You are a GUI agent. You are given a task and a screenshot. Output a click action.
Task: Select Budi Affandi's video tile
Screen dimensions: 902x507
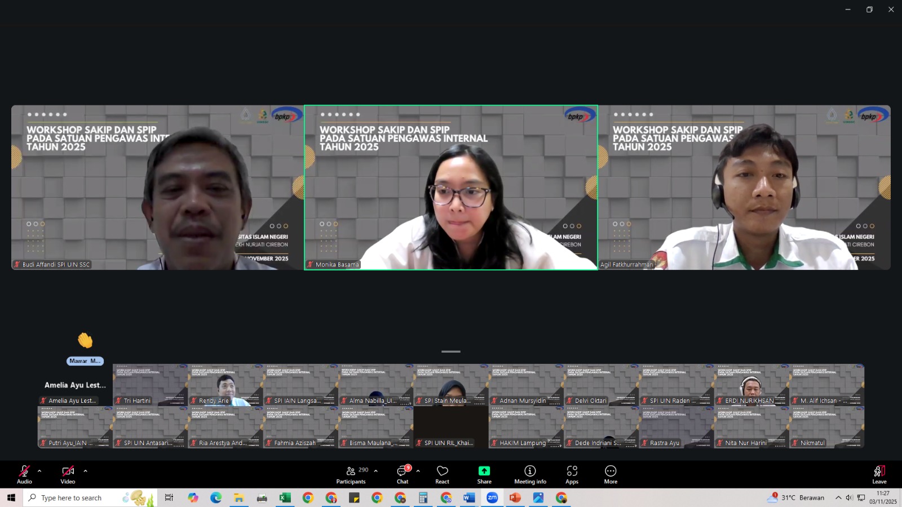click(x=157, y=188)
